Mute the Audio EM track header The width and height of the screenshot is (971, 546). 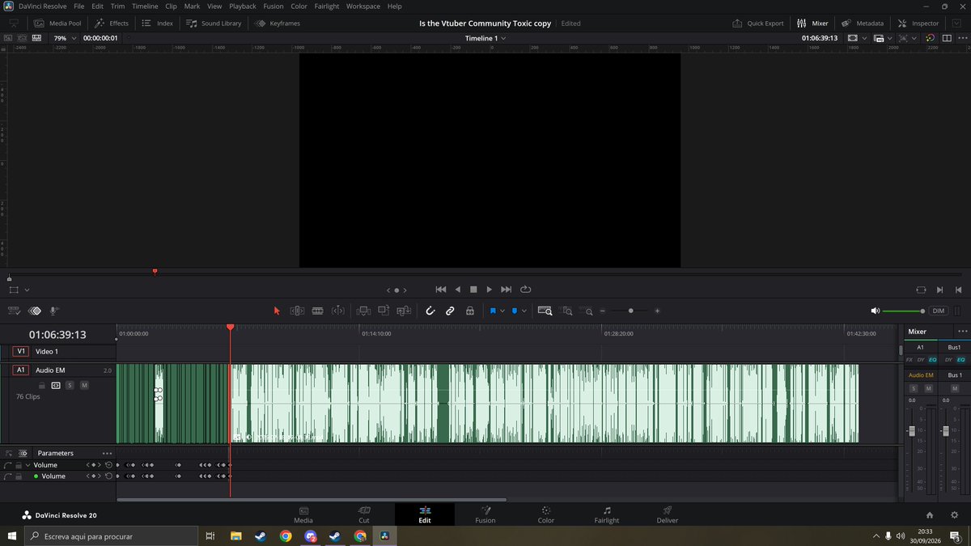pos(84,385)
